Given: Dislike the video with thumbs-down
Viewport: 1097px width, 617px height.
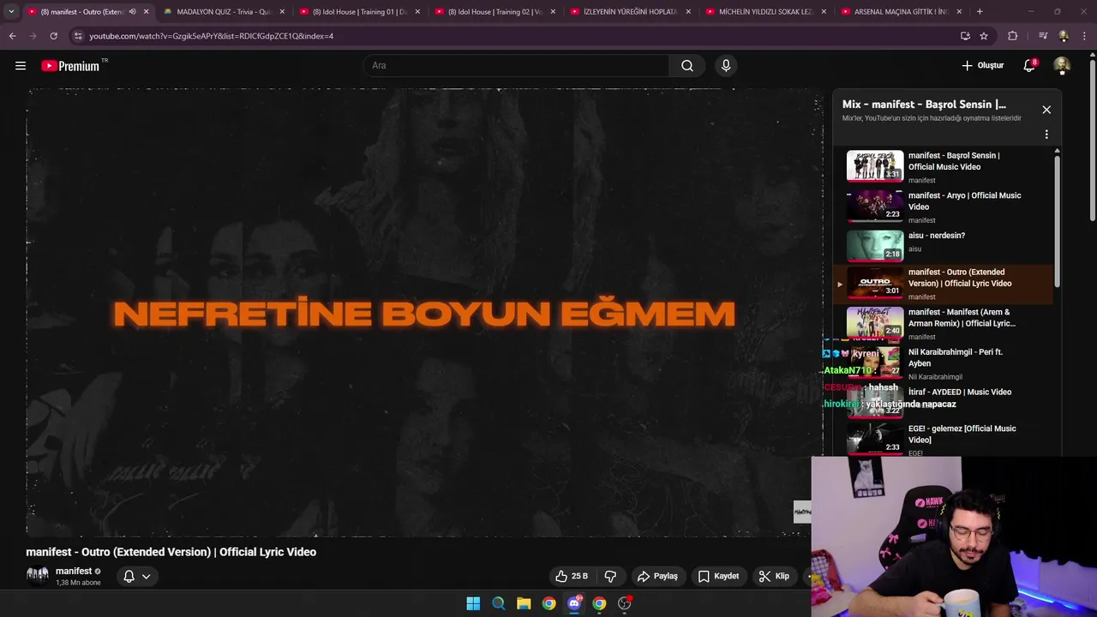Looking at the screenshot, I should (611, 576).
